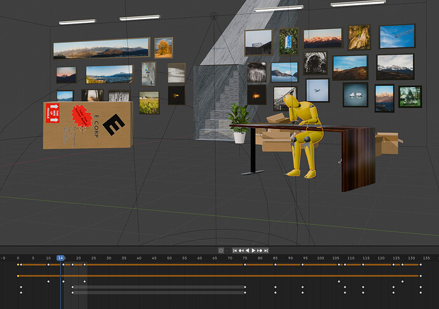Set the playhead to frame 100 on the ruler

click(321, 258)
